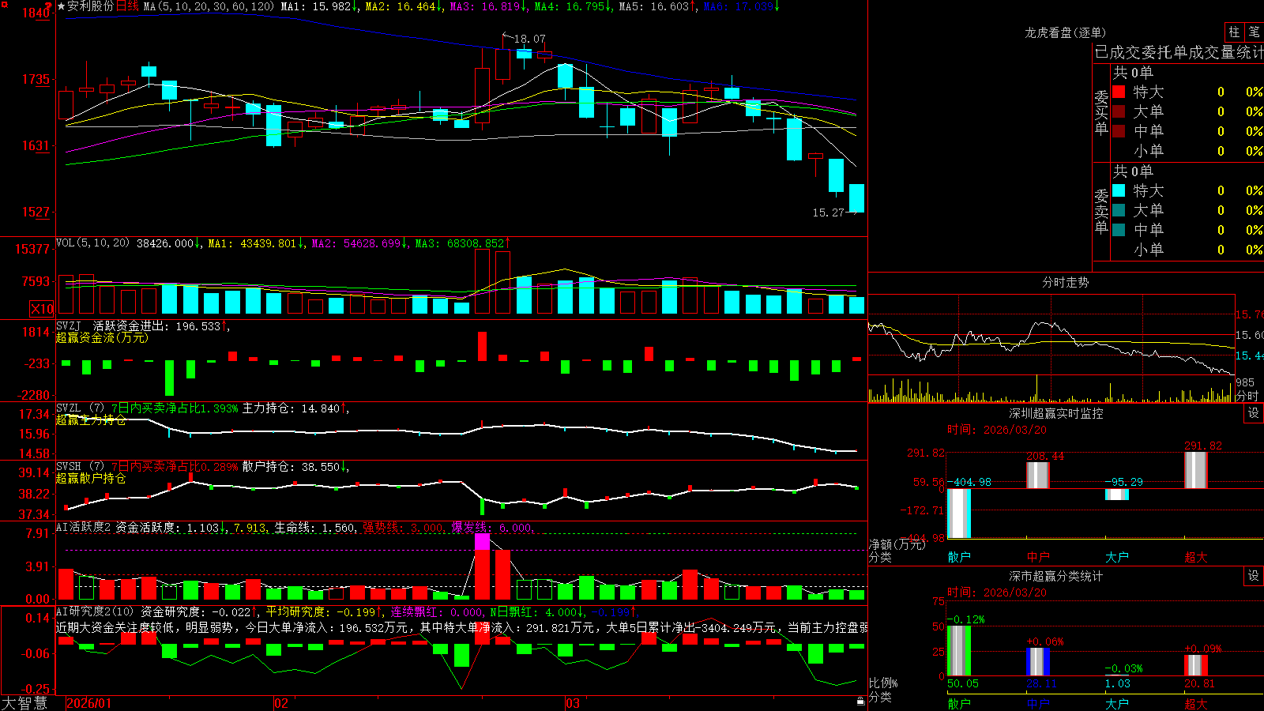Screen dimensions: 1264x711
Task: Click the star icon before 安利股份
Action: pyautogui.click(x=61, y=6)
